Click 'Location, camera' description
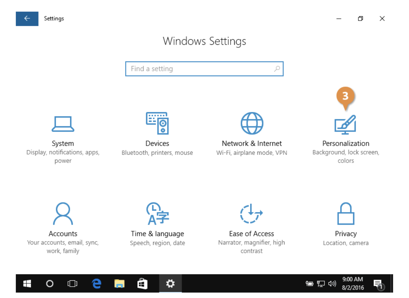 click(346, 243)
